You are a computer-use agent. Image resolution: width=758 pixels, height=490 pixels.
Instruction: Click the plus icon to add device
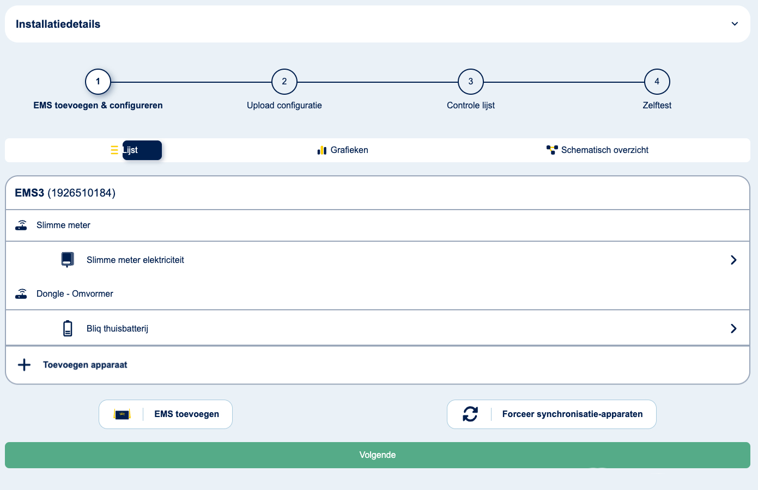[24, 365]
